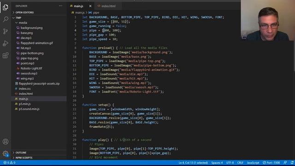The width and height of the screenshot is (295, 166).
Task: Change UTF-8 file encoding
Action: (x=230, y=163)
